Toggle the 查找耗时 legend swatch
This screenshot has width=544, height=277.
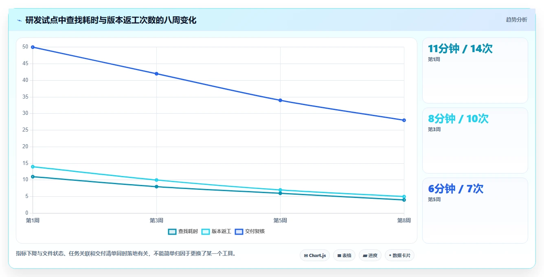click(x=172, y=231)
